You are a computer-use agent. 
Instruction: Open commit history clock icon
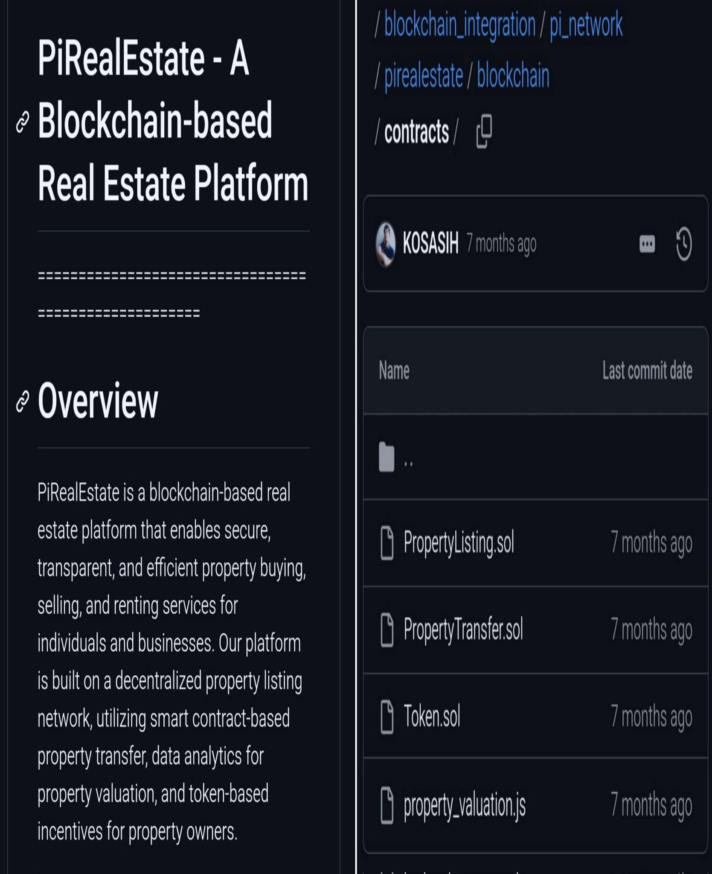(683, 244)
